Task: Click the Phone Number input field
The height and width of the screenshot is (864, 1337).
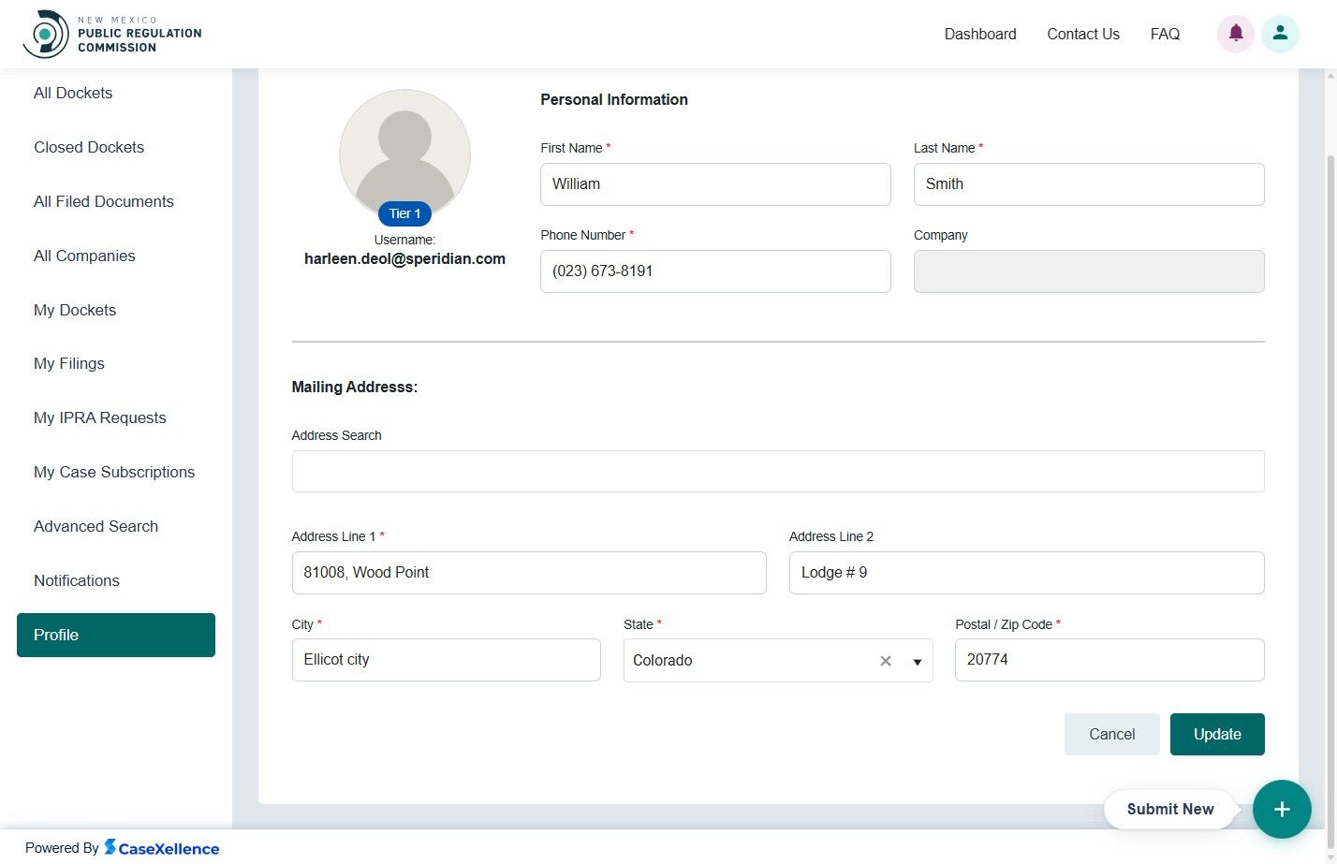Action: click(715, 271)
